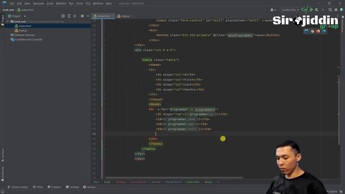
Task: Click the body breadcrumb below editor
Action: tap(107, 182)
